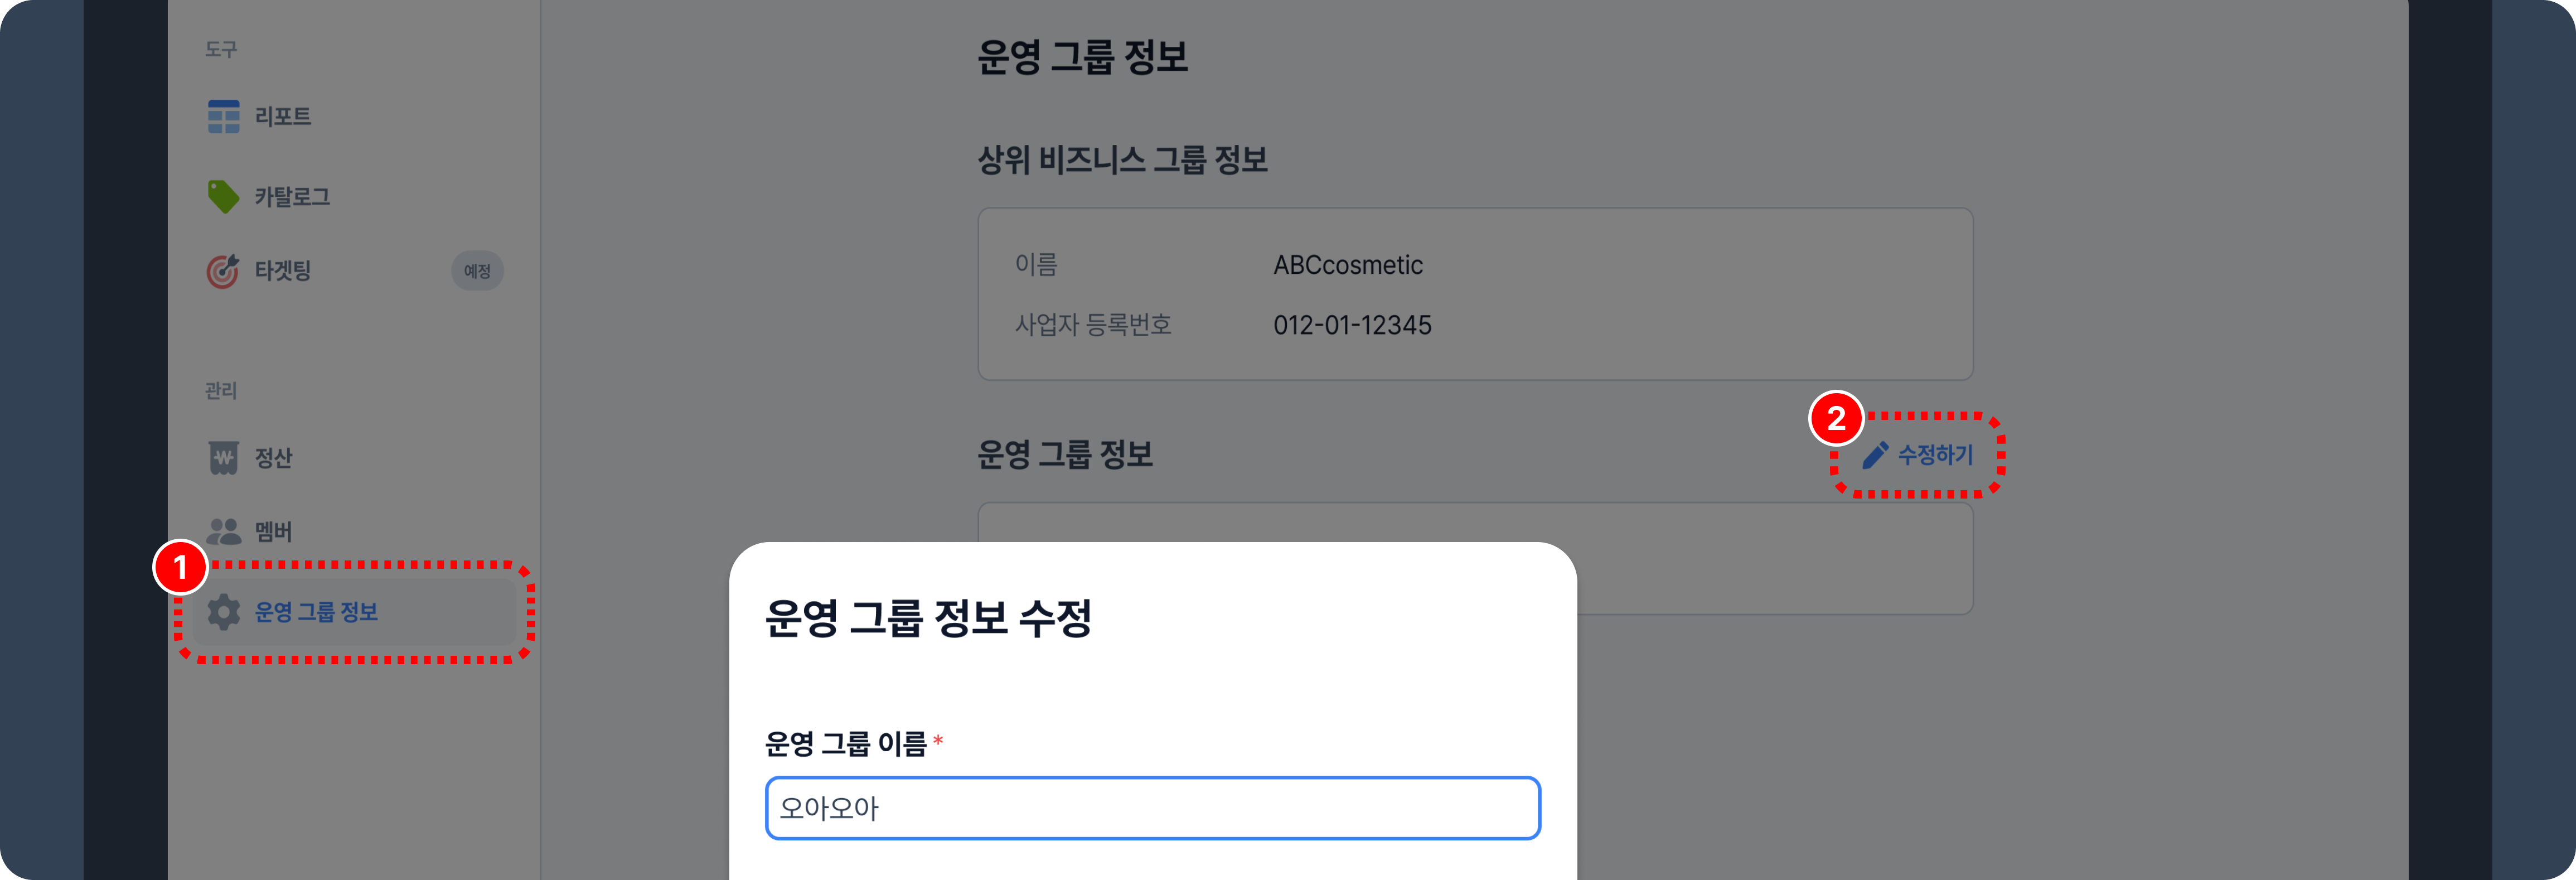This screenshot has width=2576, height=880.
Task: Click the red 타겟팅 target icon
Action: click(223, 271)
